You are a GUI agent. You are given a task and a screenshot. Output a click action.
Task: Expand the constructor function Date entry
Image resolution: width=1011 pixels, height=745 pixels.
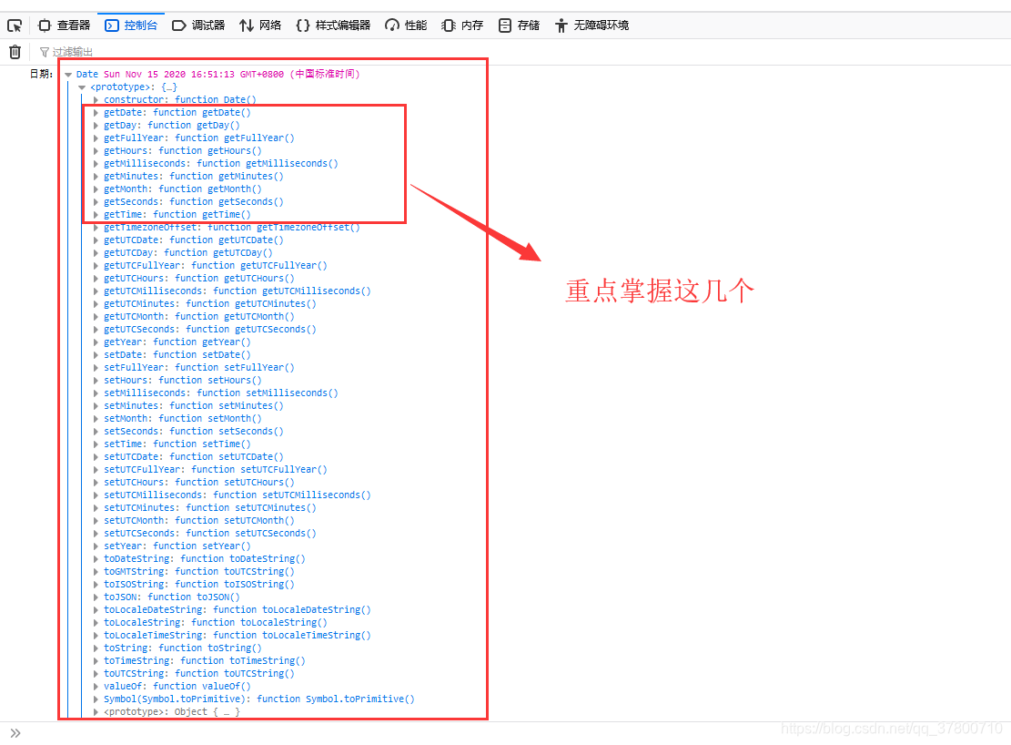(x=98, y=99)
